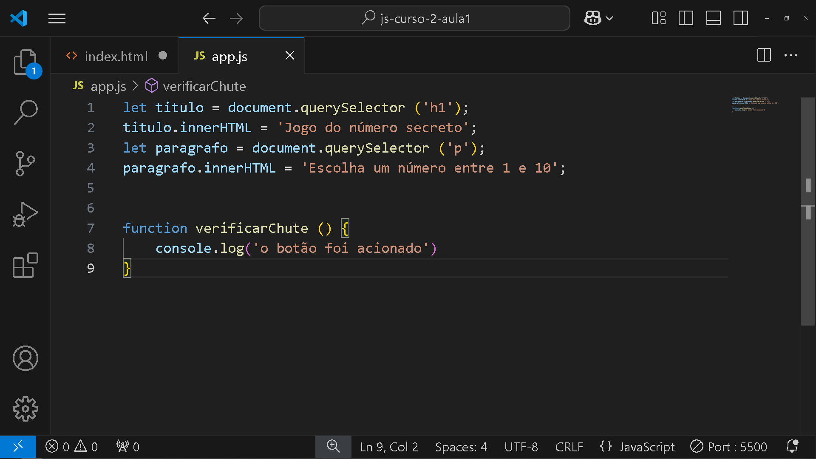Open the Extensions view
Screen dimensions: 816x459
25,265
